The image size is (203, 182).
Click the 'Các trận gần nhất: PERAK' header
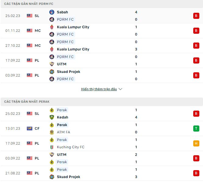coord(27,101)
